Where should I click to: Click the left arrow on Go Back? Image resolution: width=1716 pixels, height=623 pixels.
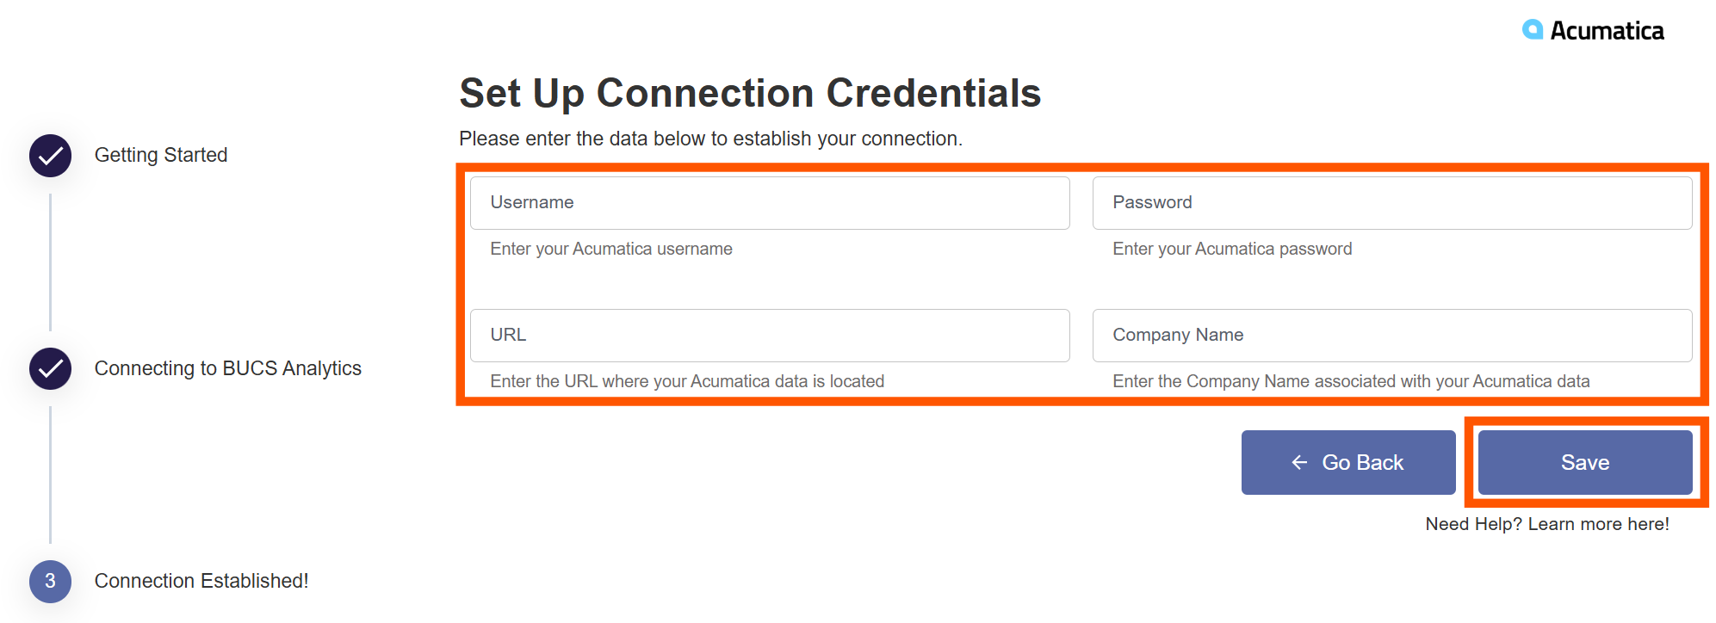(1299, 463)
